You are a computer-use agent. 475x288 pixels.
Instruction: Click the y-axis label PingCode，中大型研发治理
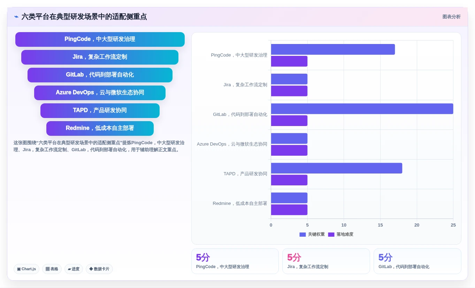(x=239, y=55)
